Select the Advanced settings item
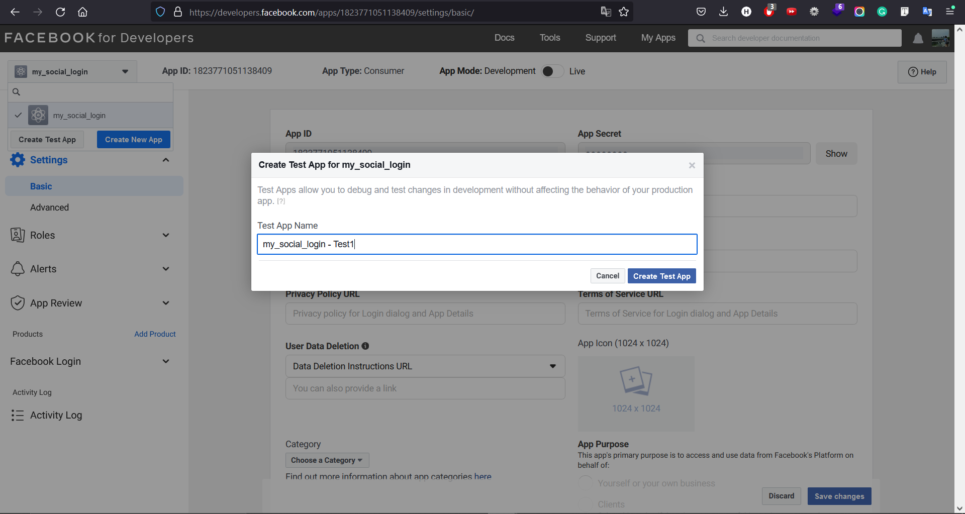This screenshot has width=965, height=514. pyautogui.click(x=49, y=208)
